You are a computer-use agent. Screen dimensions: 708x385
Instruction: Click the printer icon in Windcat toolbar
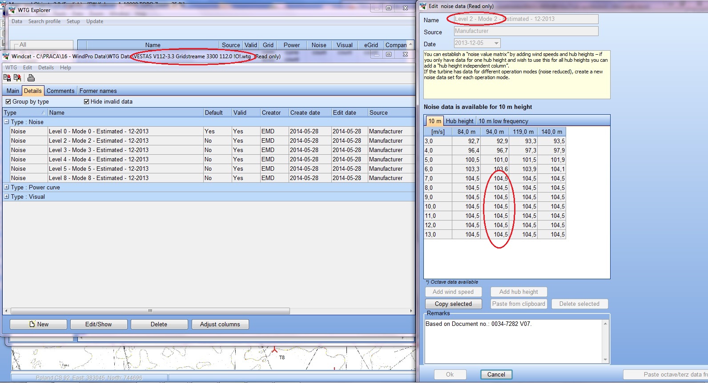pos(31,78)
